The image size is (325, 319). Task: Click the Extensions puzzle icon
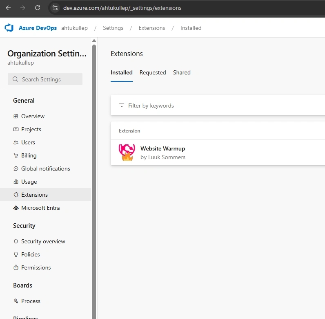(16, 195)
